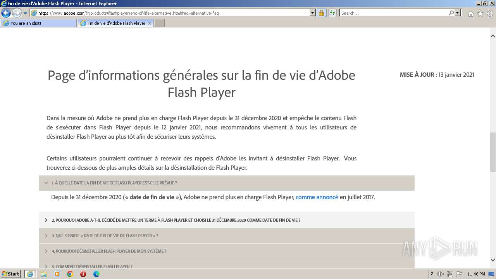Click the first intro paragraph 'Dans la mesure où Adobe'
496x279 pixels.
coord(201,127)
